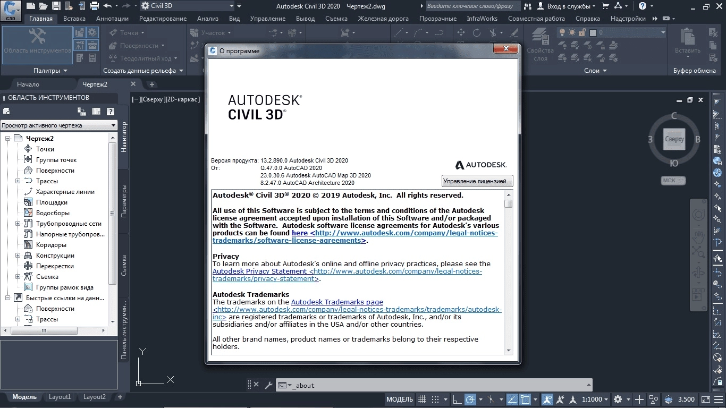Click the workspace switching gear in status bar
726x408 pixels.
tap(618, 399)
